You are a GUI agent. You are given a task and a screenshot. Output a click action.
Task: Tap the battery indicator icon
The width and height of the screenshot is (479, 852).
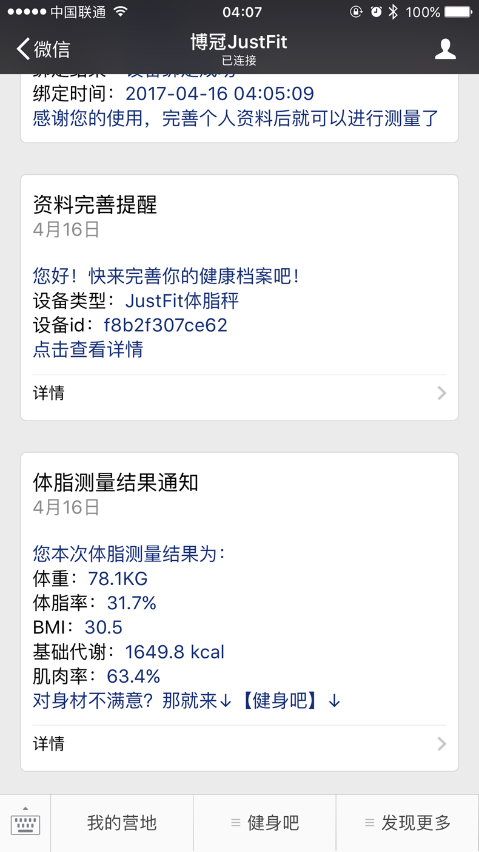[458, 12]
